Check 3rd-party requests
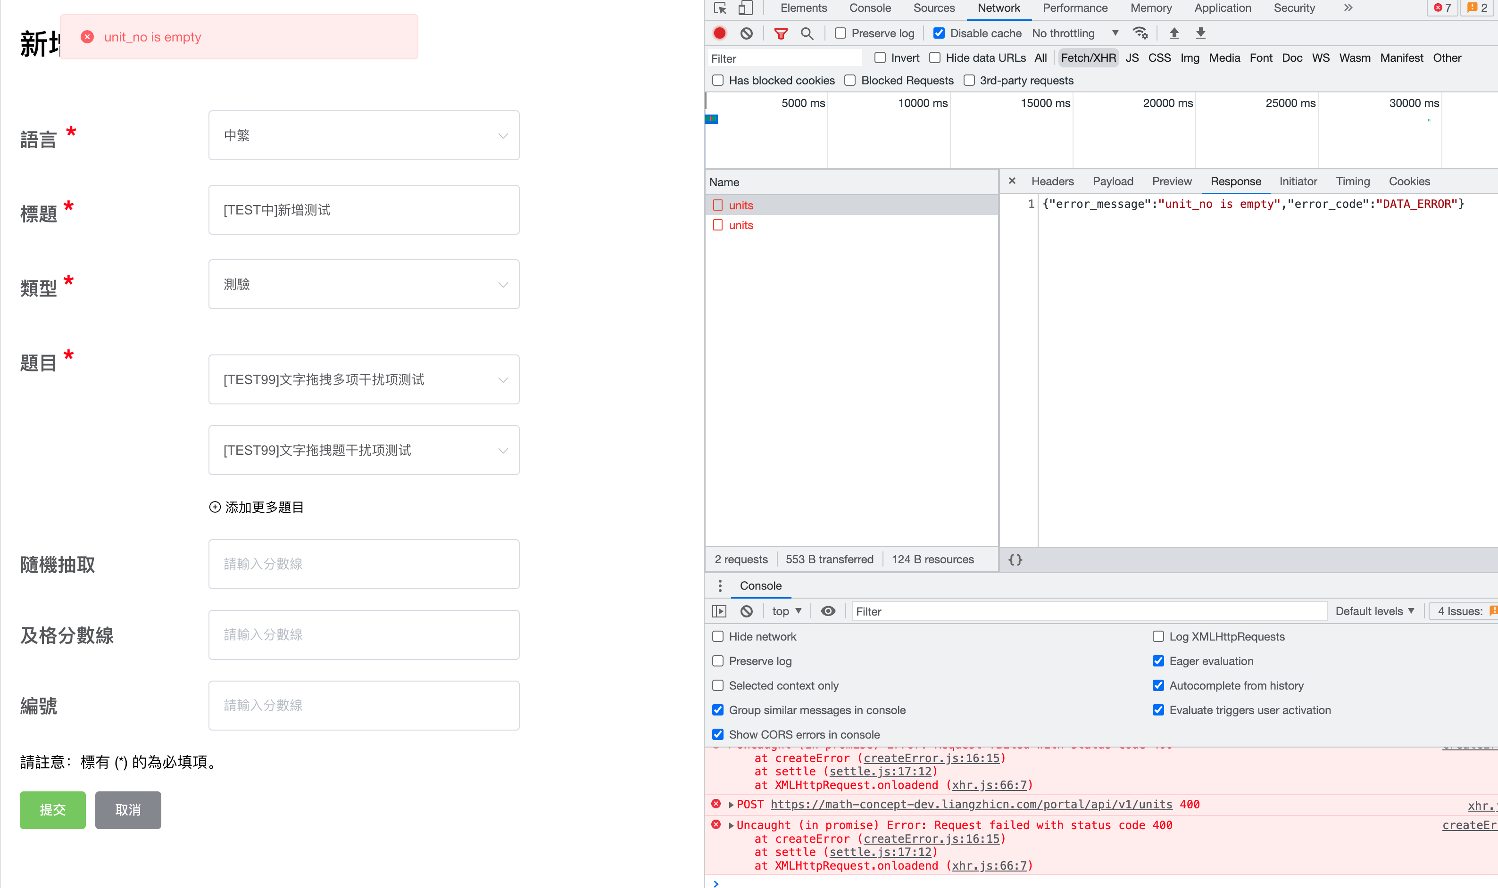 click(969, 80)
